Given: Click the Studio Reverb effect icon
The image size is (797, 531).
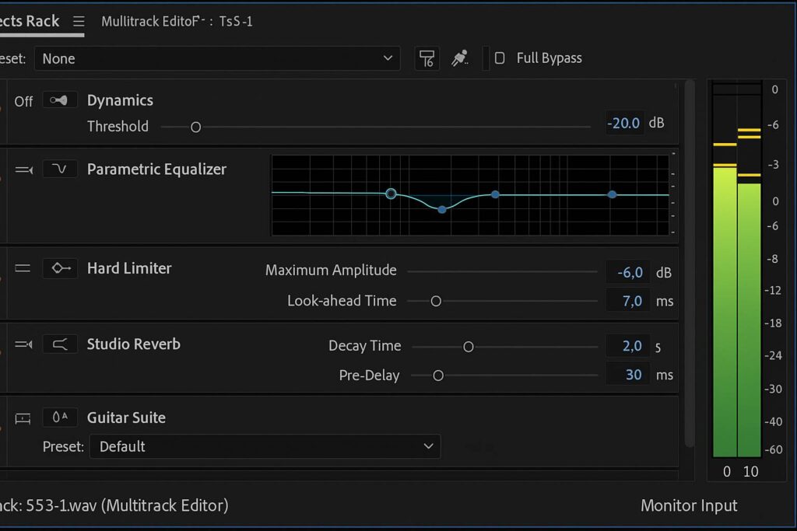Looking at the screenshot, I should coord(60,344).
